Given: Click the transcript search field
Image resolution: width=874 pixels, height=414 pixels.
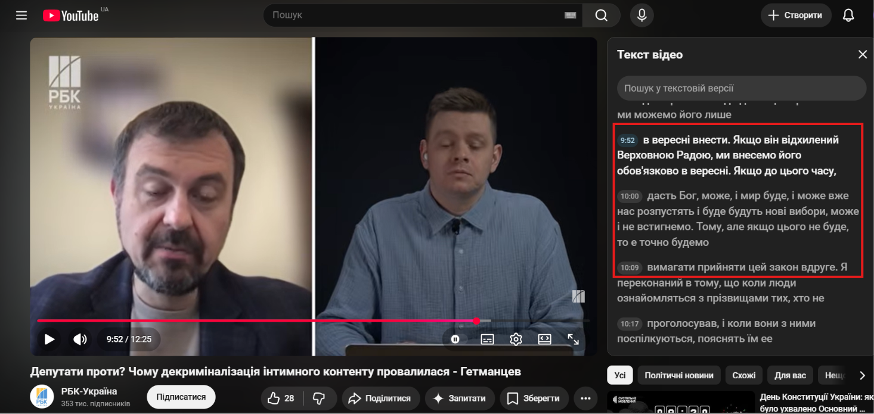Looking at the screenshot, I should click(742, 88).
